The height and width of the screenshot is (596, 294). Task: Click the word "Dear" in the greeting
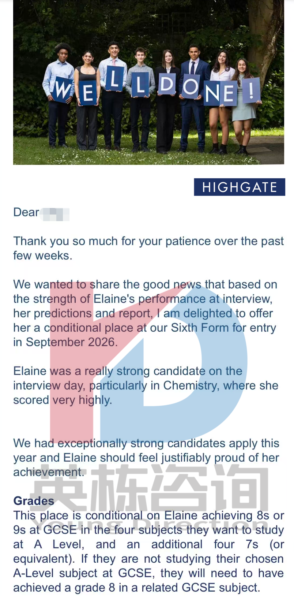point(26,212)
